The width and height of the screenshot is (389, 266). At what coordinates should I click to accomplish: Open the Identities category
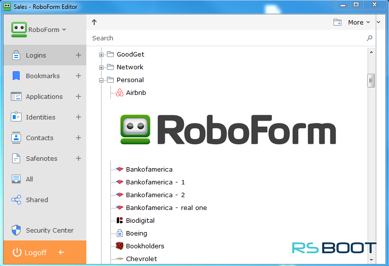point(45,117)
